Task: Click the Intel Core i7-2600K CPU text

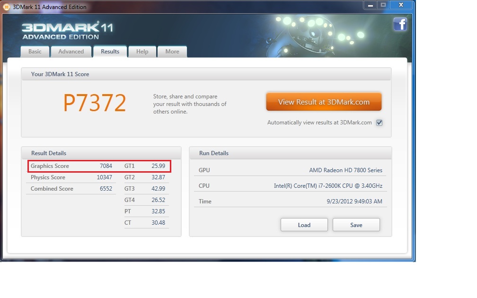Action: 328,186
